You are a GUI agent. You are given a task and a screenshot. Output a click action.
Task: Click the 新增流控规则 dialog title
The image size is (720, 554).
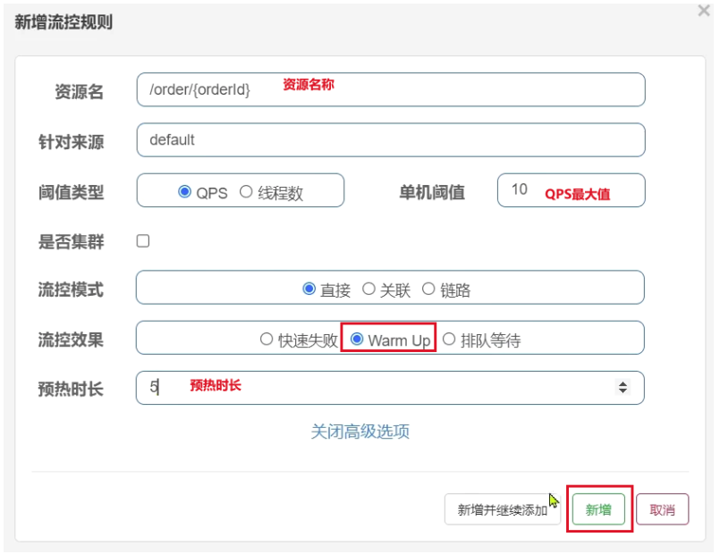point(64,21)
